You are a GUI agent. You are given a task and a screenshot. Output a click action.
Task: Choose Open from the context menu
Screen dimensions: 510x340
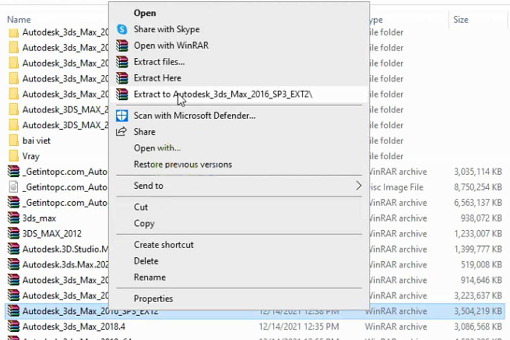[144, 13]
